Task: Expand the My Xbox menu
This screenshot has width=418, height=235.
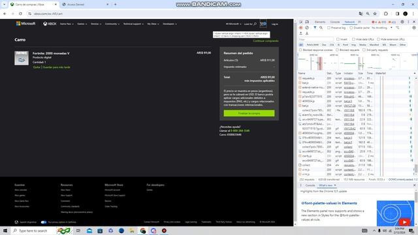Action: 153,24
